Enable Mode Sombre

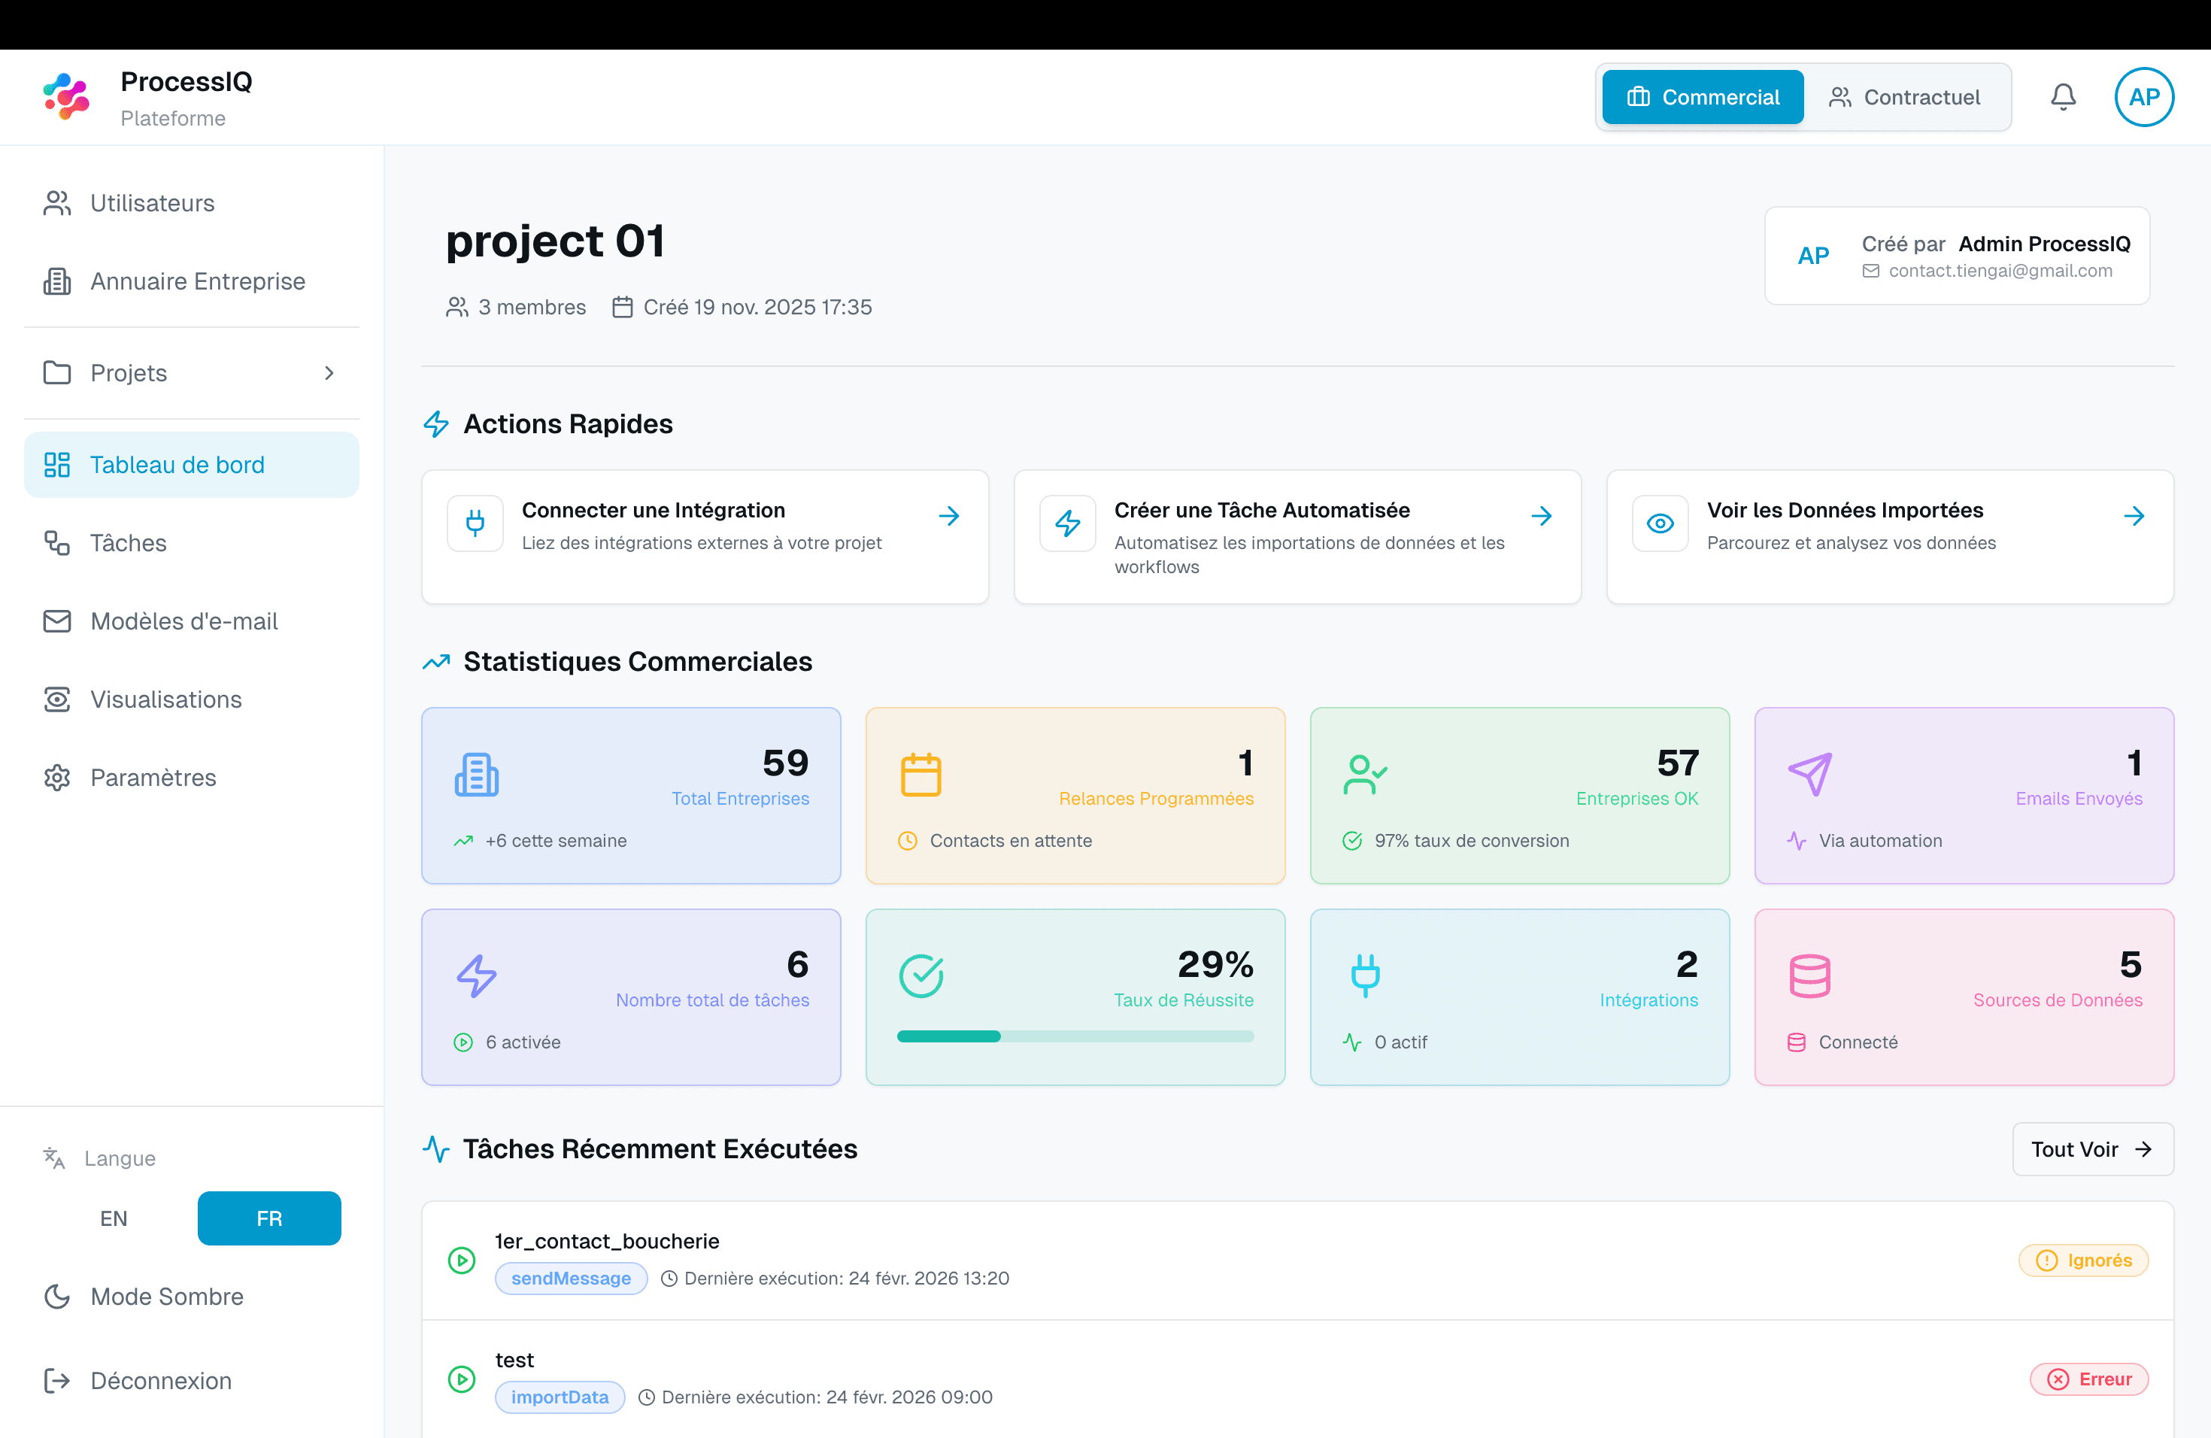click(x=165, y=1296)
